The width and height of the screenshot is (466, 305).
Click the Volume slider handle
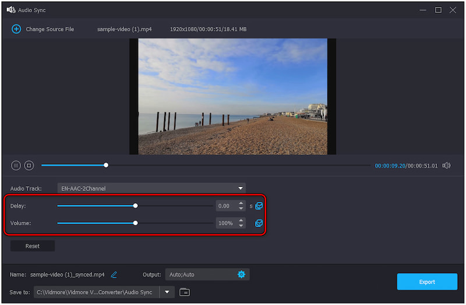(x=136, y=223)
